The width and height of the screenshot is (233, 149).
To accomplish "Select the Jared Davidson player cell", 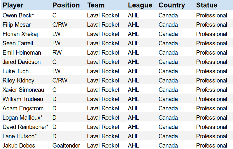I will (22, 62).
